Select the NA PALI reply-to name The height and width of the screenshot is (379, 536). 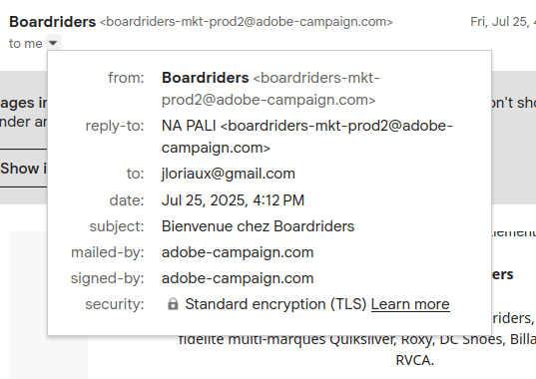(x=189, y=126)
